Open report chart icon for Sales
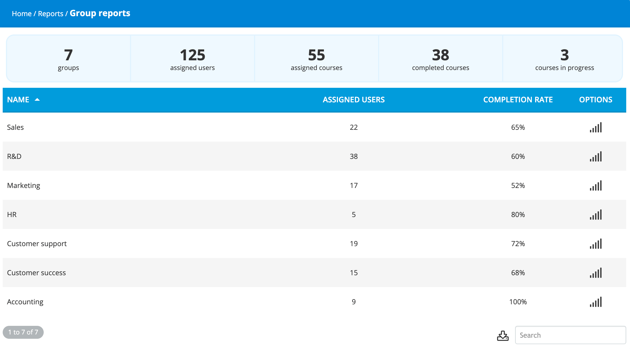Screen dimensions: 630x349 (x=596, y=127)
